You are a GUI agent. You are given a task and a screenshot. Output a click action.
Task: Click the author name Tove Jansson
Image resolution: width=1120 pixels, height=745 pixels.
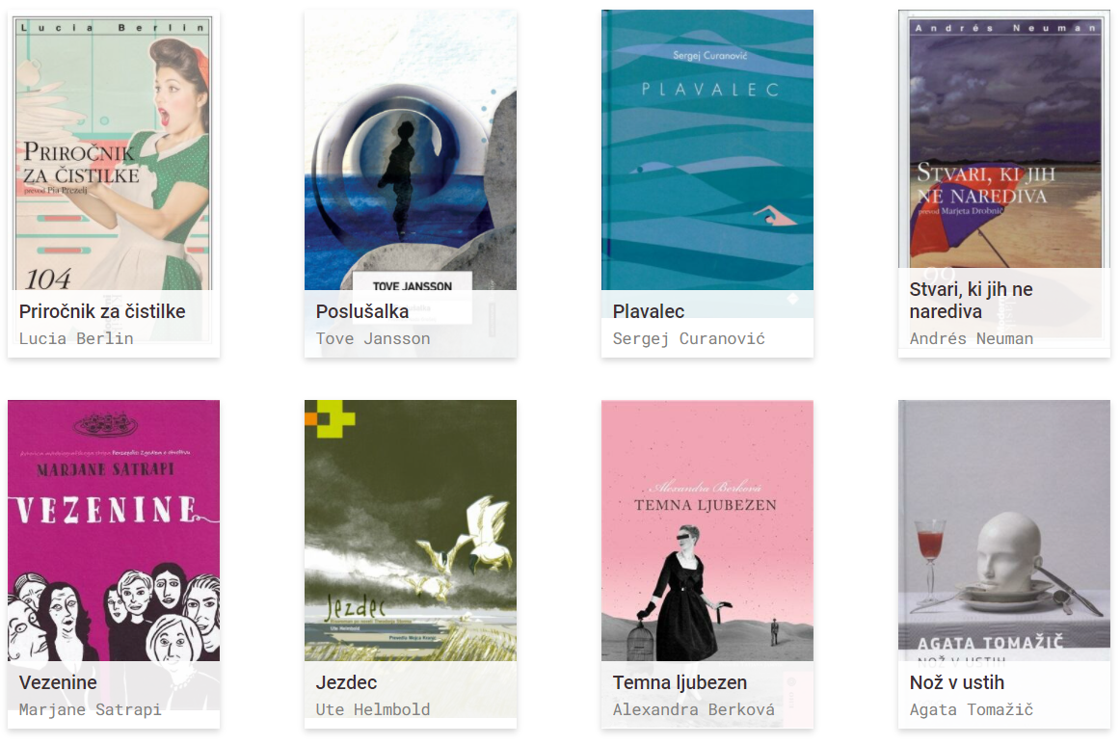pyautogui.click(x=373, y=338)
